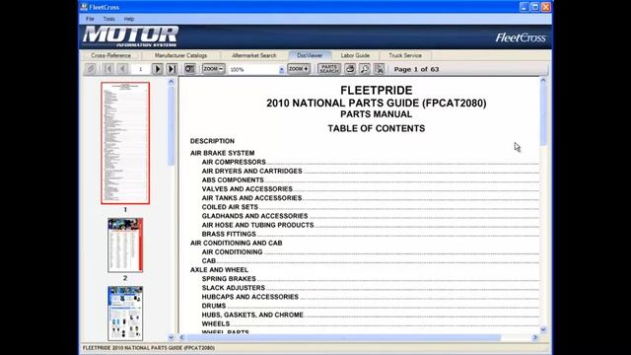Open the Help menu
This screenshot has height=355, width=631.
pos(129,19)
